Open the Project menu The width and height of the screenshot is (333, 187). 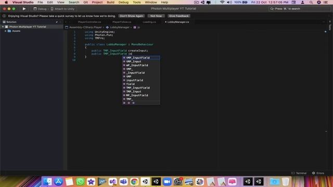point(97,2)
